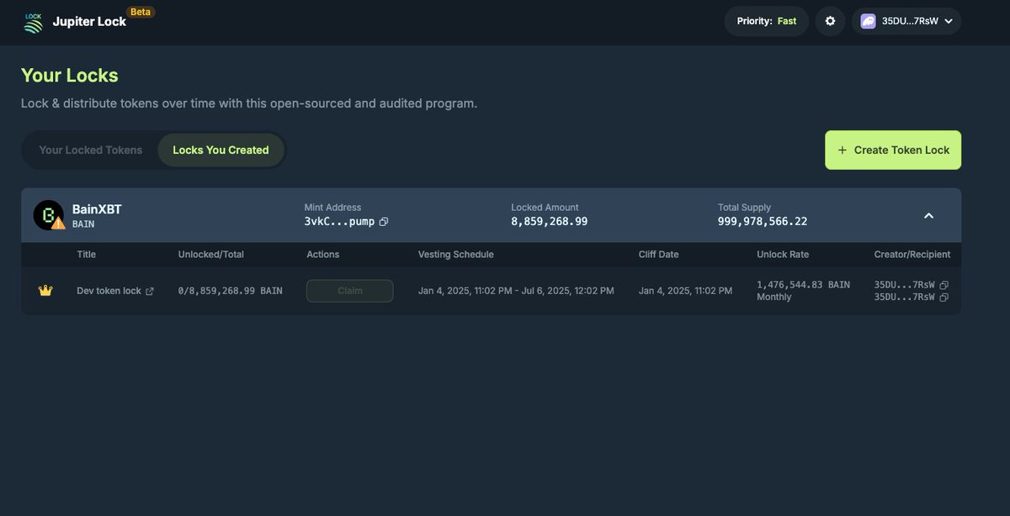Click the Vesting Schedule column header

pyautogui.click(x=456, y=255)
